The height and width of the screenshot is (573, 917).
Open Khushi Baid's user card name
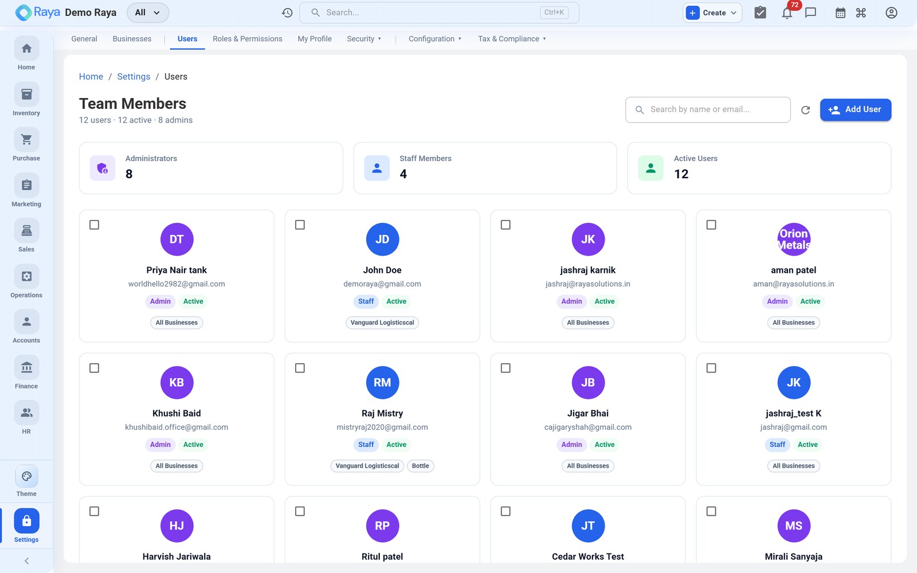(177, 414)
